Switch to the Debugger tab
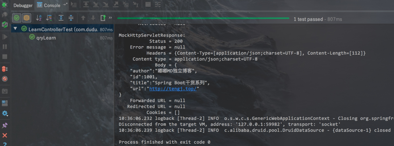Viewport: 394px width, 146px height. tap(23, 5)
